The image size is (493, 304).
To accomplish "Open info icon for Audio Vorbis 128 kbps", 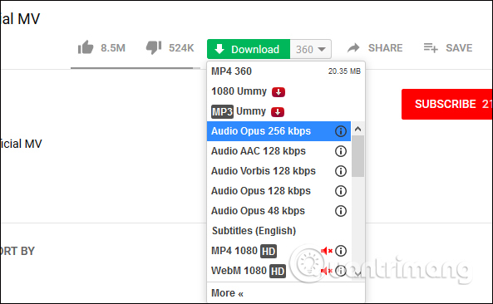I will [x=341, y=171].
